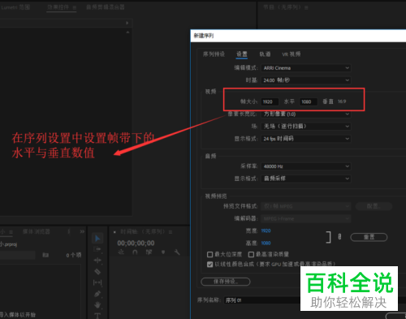Click the preview size link chain icon
Viewport: 406px width, 319px height.
point(339,237)
